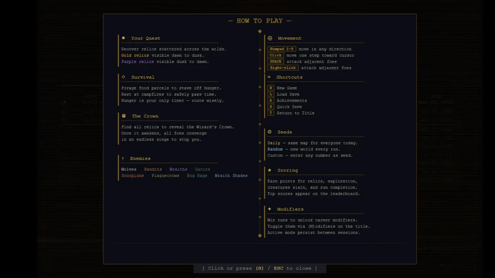Click the Right-click key badge
495x278 pixels.
coord(283,68)
